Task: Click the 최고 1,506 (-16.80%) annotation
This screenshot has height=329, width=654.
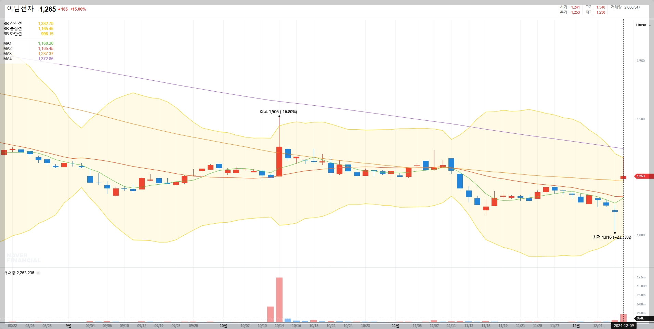Action: pos(278,112)
